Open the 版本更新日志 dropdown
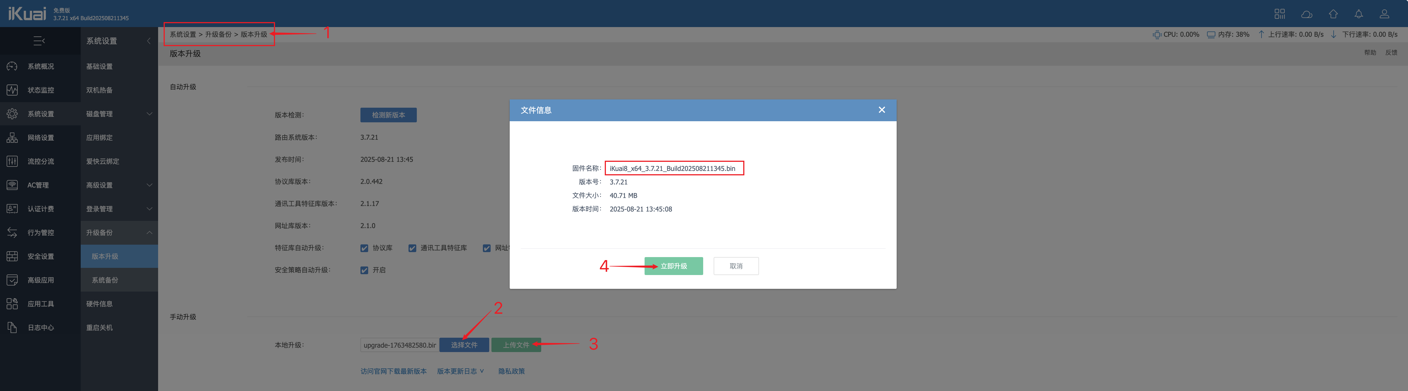 [460, 371]
